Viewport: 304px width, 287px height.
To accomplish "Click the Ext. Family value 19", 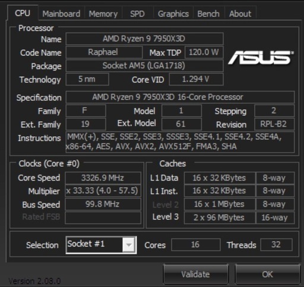I will click(x=85, y=124).
